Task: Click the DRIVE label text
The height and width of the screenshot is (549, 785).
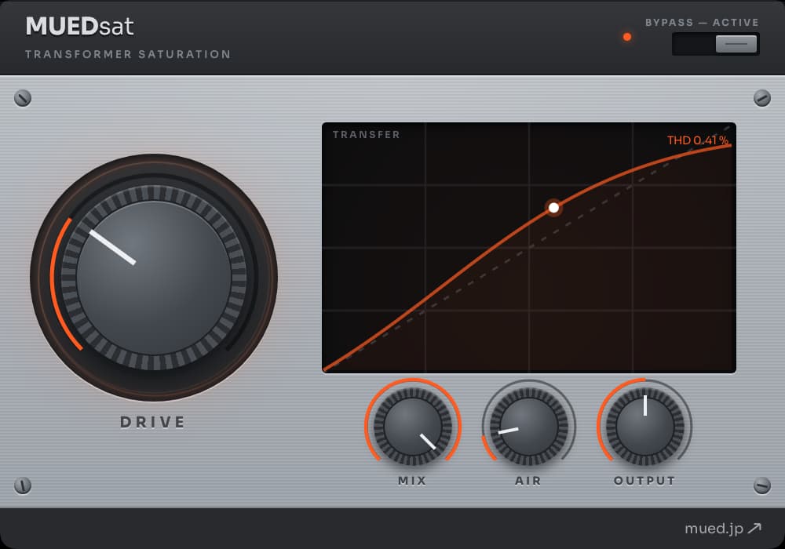Action: pyautogui.click(x=153, y=422)
